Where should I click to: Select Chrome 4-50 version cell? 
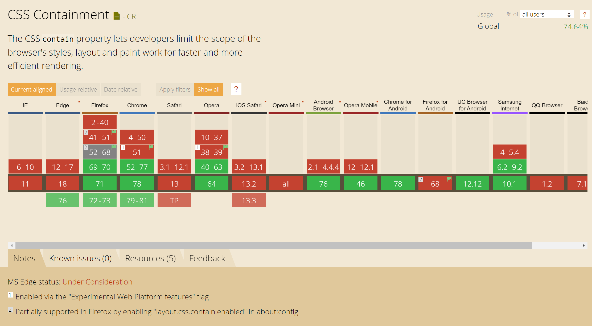pos(137,137)
